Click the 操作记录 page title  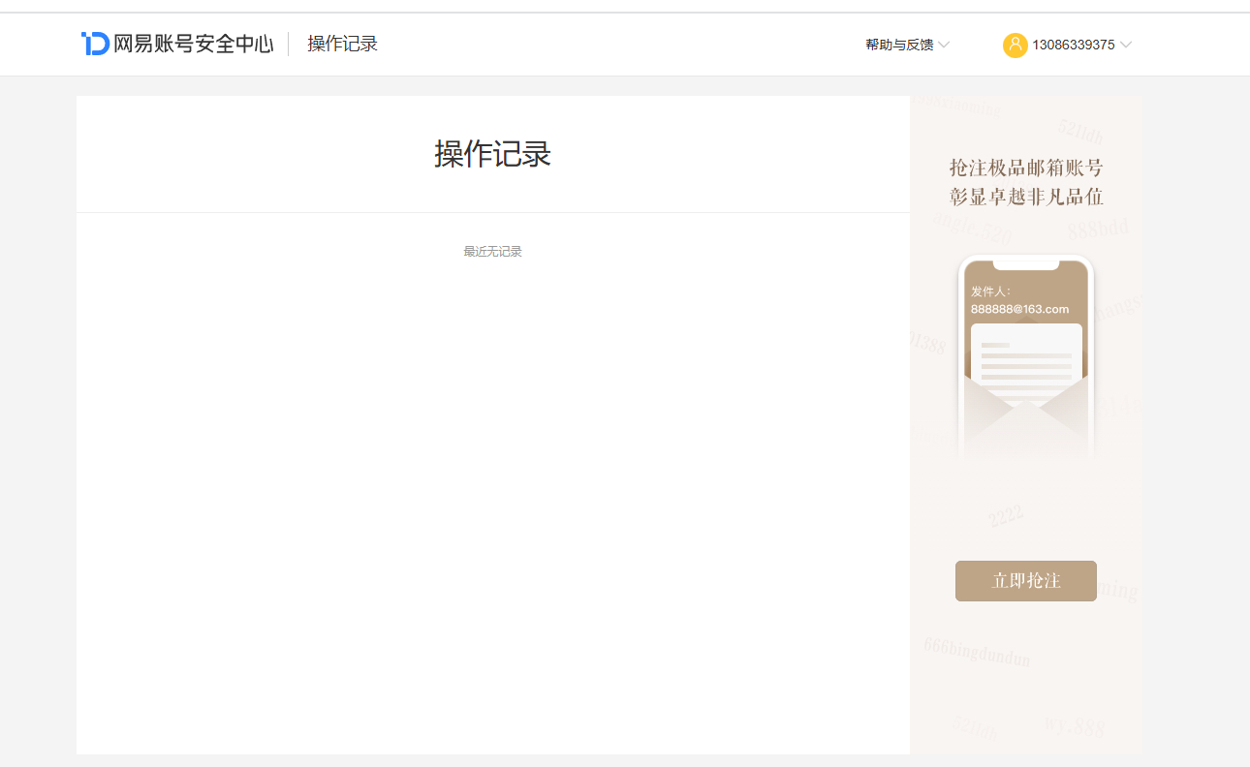click(x=492, y=154)
